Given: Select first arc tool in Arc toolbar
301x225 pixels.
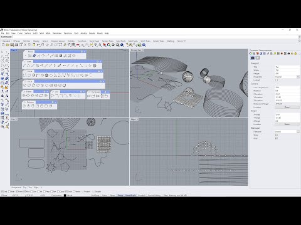Looking at the screenshot, I should [53, 96].
